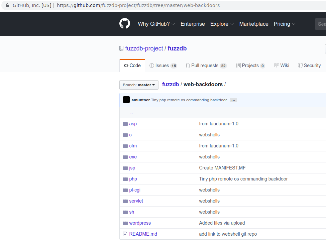The image size is (326, 242).
Task: Click the php folder icon
Action: pos(125,179)
